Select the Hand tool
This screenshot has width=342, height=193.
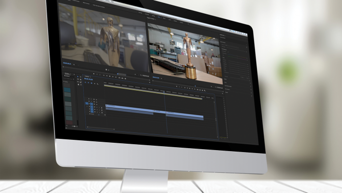pos(78,85)
